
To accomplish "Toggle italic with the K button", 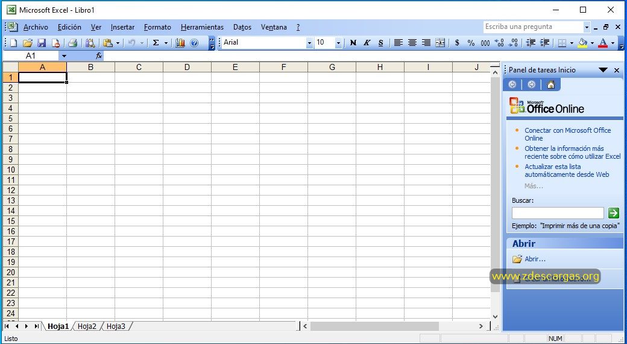I will 367,43.
